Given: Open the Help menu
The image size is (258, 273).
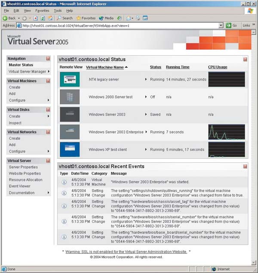Looking at the screenshot, I should 69,11.
